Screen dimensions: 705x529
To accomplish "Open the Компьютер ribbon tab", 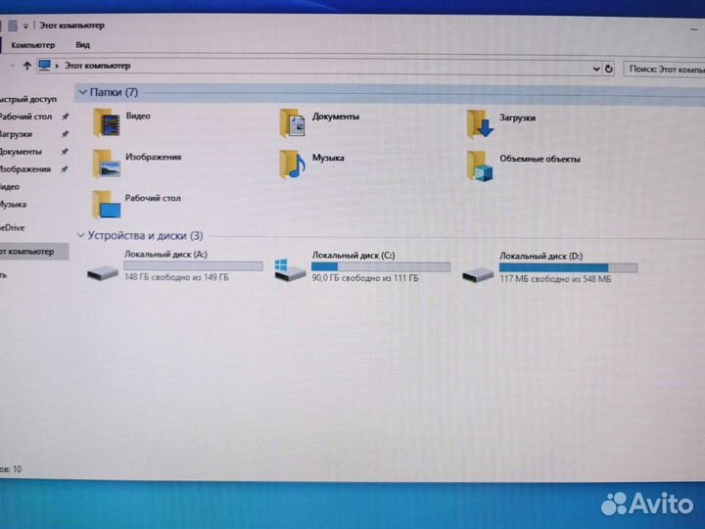I will (33, 45).
